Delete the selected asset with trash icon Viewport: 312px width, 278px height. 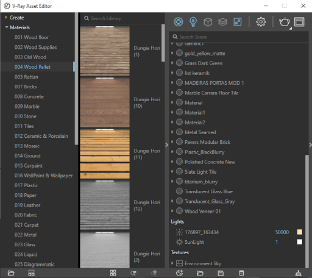[241, 273]
